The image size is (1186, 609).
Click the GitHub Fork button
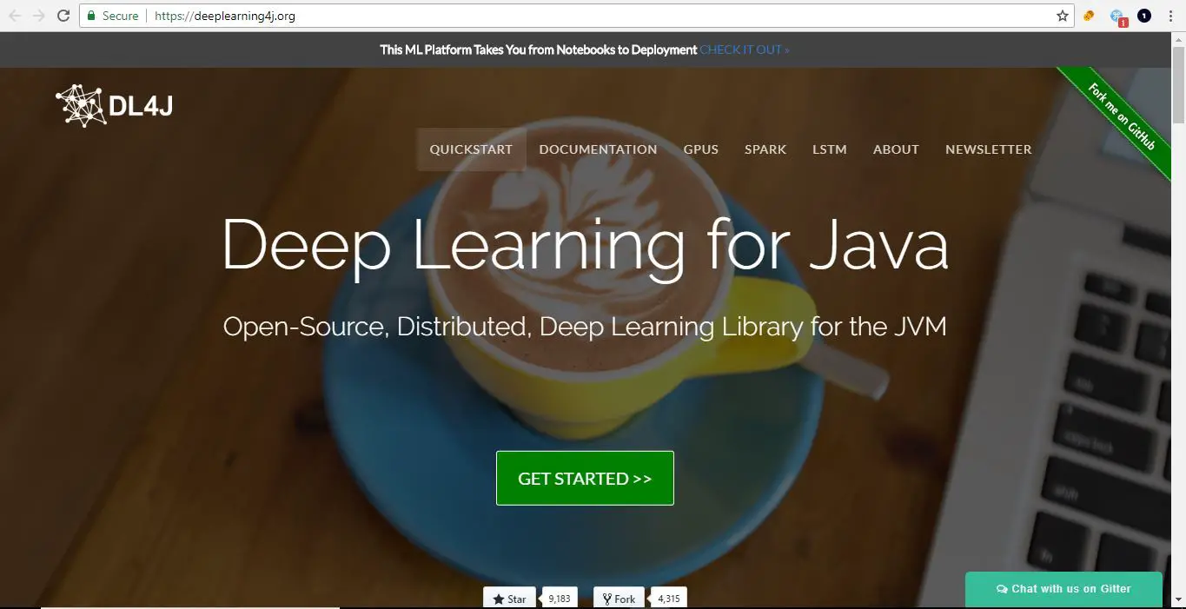pyautogui.click(x=619, y=599)
